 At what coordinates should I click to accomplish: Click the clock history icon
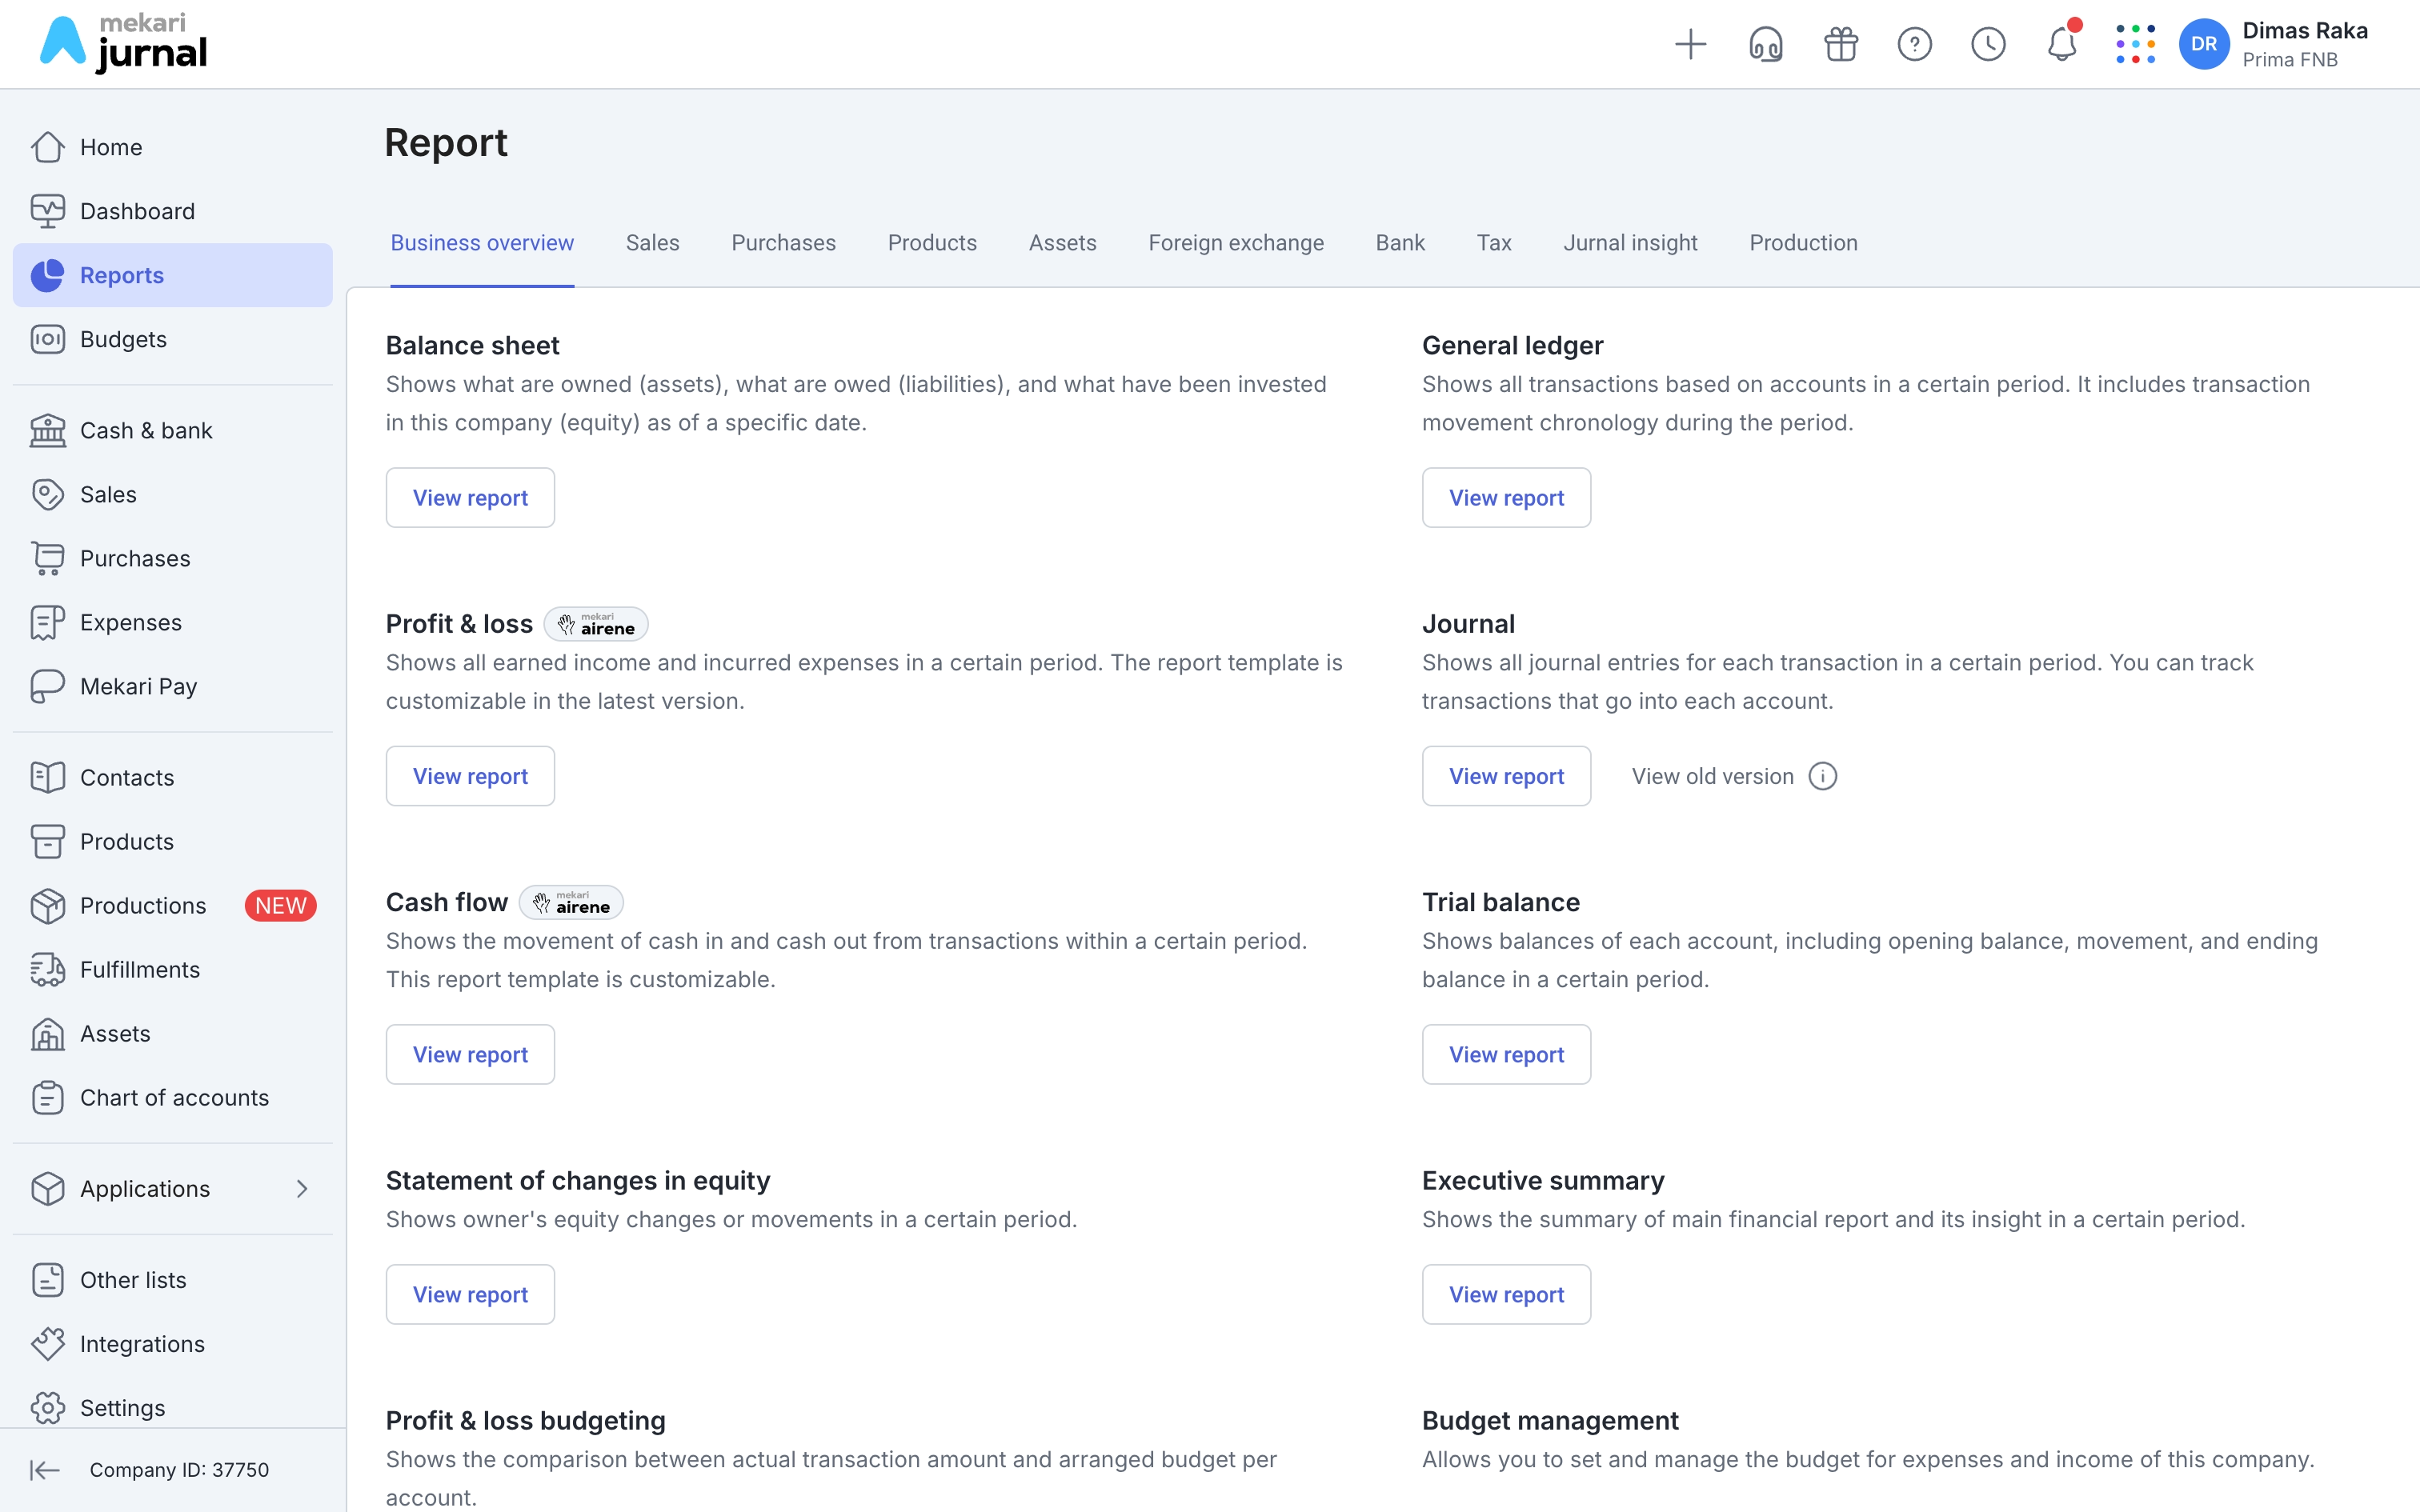pyautogui.click(x=1988, y=44)
